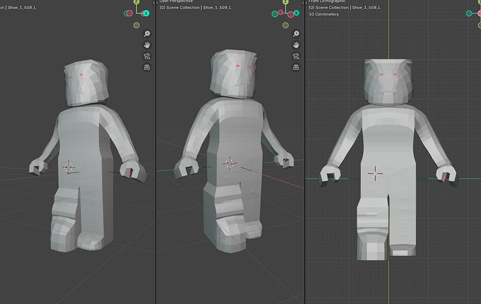Image resolution: width=481 pixels, height=304 pixels.
Task: Toggle perspective/orthographic grid icon in leftmost viewport
Action: (x=147, y=67)
